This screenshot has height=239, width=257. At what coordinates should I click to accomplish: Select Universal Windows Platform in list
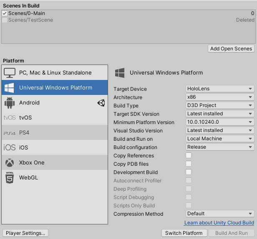point(55,87)
